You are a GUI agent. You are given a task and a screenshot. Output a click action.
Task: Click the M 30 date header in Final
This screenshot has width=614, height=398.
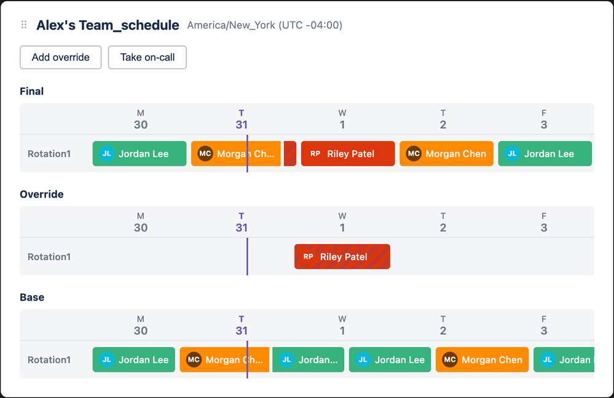141,120
